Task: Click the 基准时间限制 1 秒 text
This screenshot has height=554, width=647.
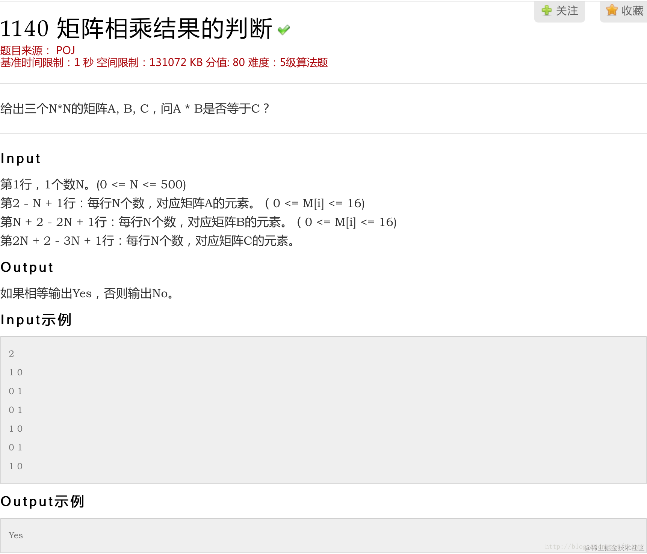Action: point(47,62)
